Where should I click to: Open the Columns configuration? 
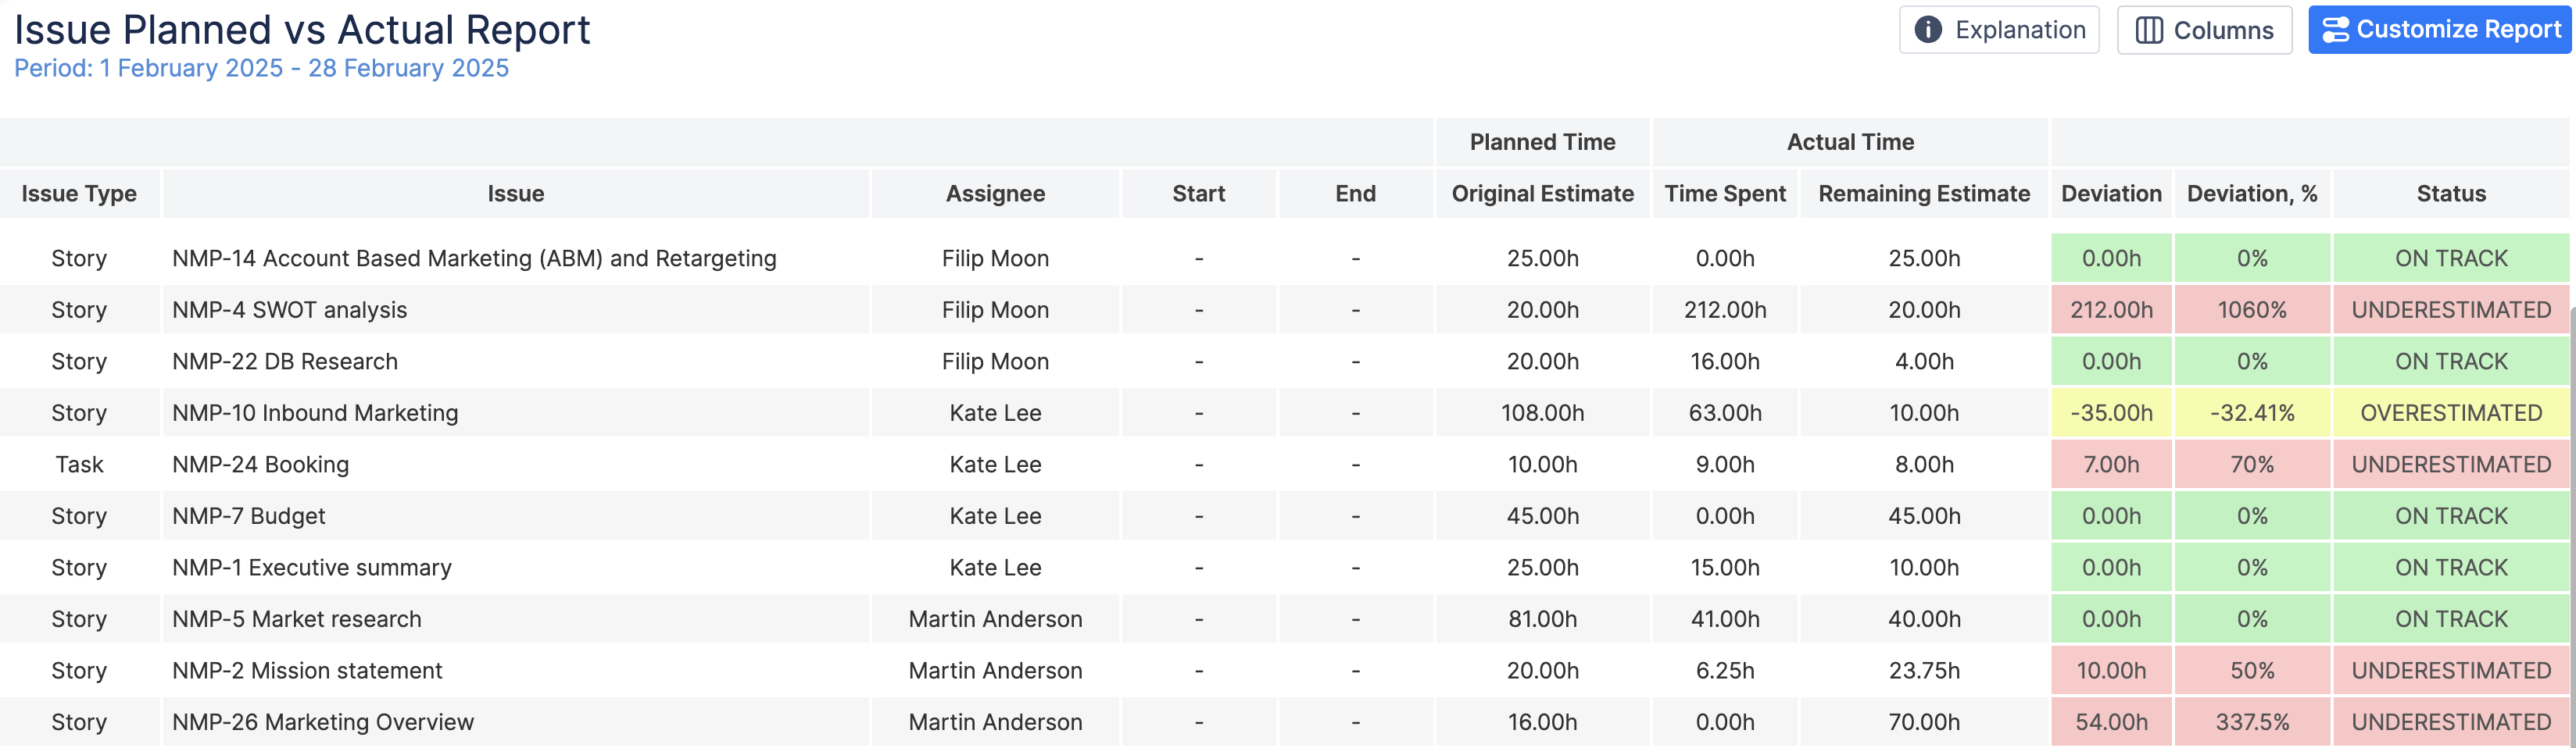click(2205, 29)
